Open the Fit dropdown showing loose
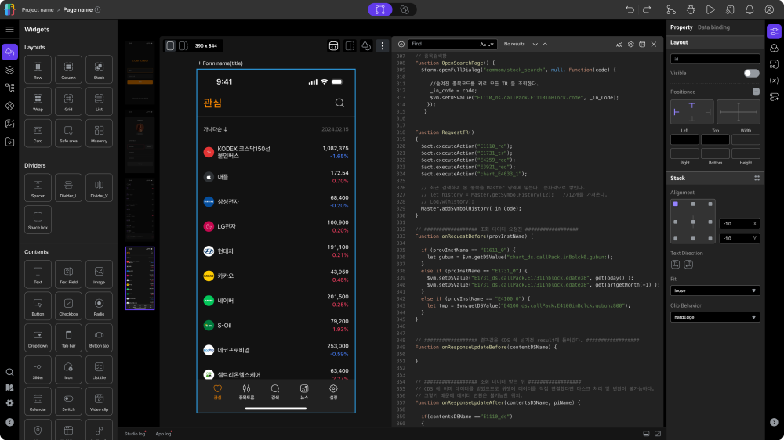 click(x=714, y=290)
